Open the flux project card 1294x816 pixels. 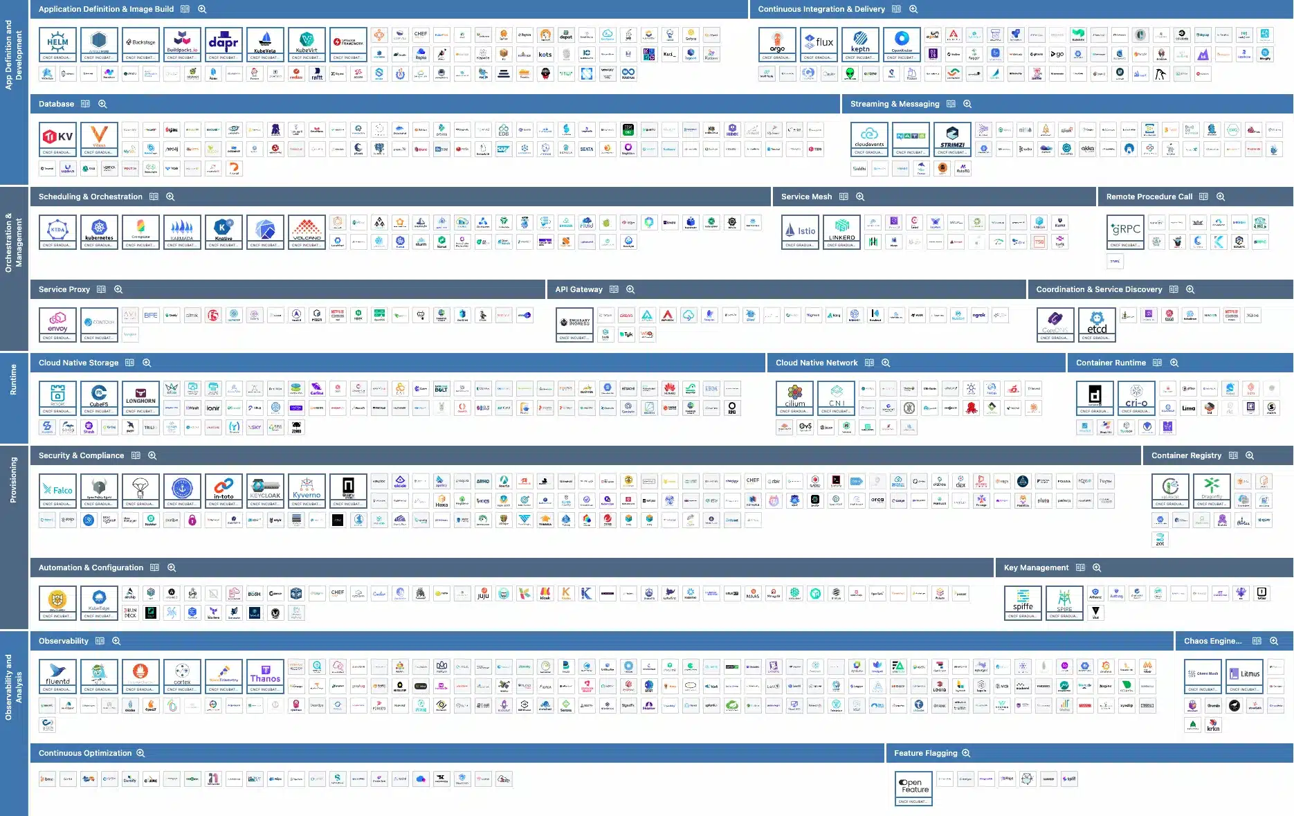(x=819, y=44)
